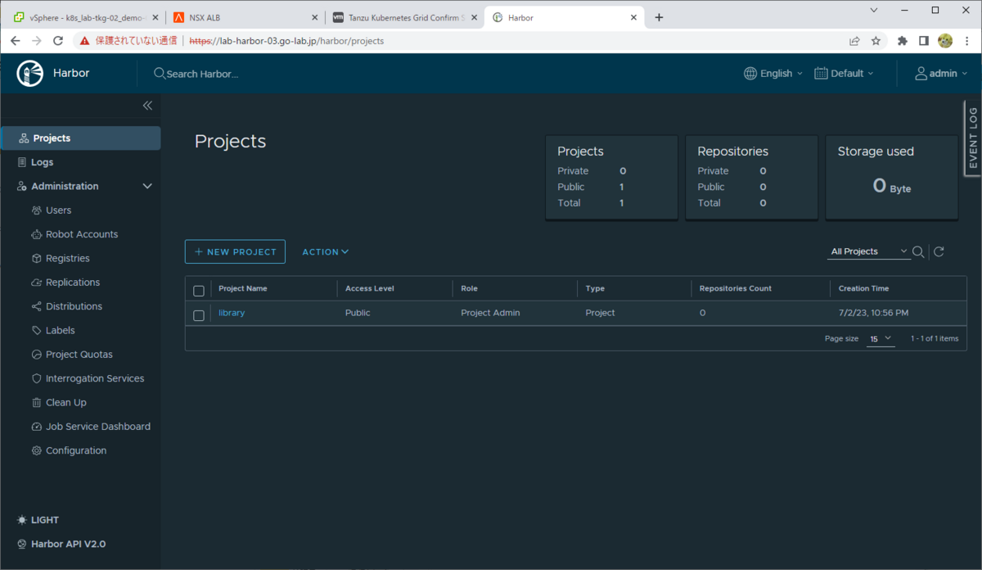This screenshot has height=570, width=982.
Task: Switch to the LIGHT theme
Action: click(38, 520)
